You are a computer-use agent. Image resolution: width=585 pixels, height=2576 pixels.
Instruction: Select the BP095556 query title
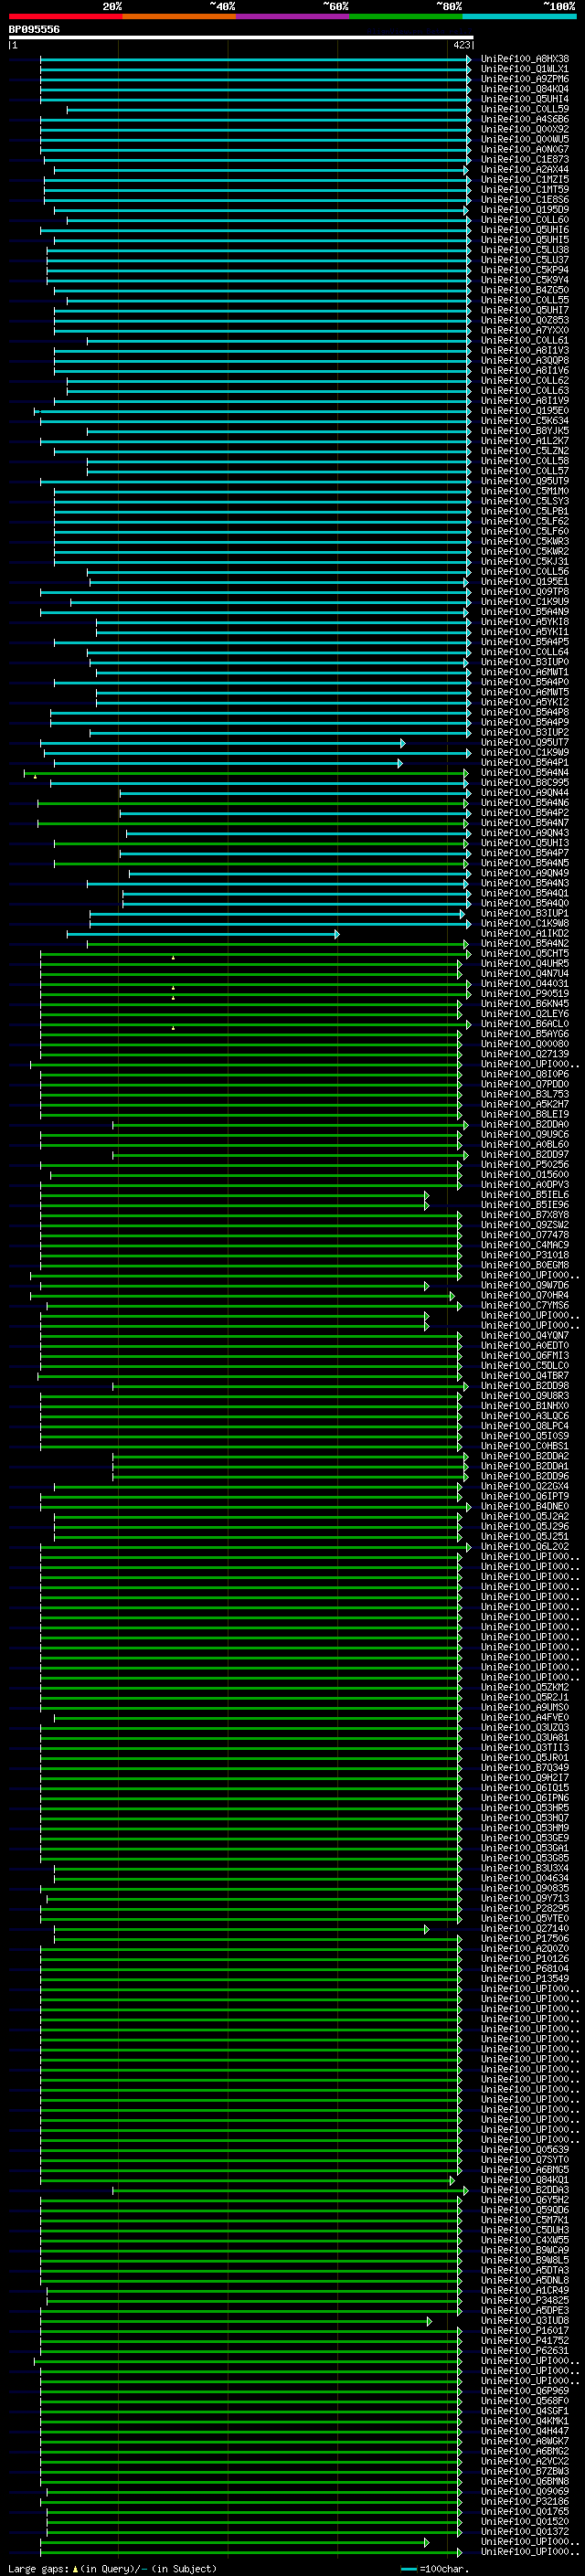point(34,30)
